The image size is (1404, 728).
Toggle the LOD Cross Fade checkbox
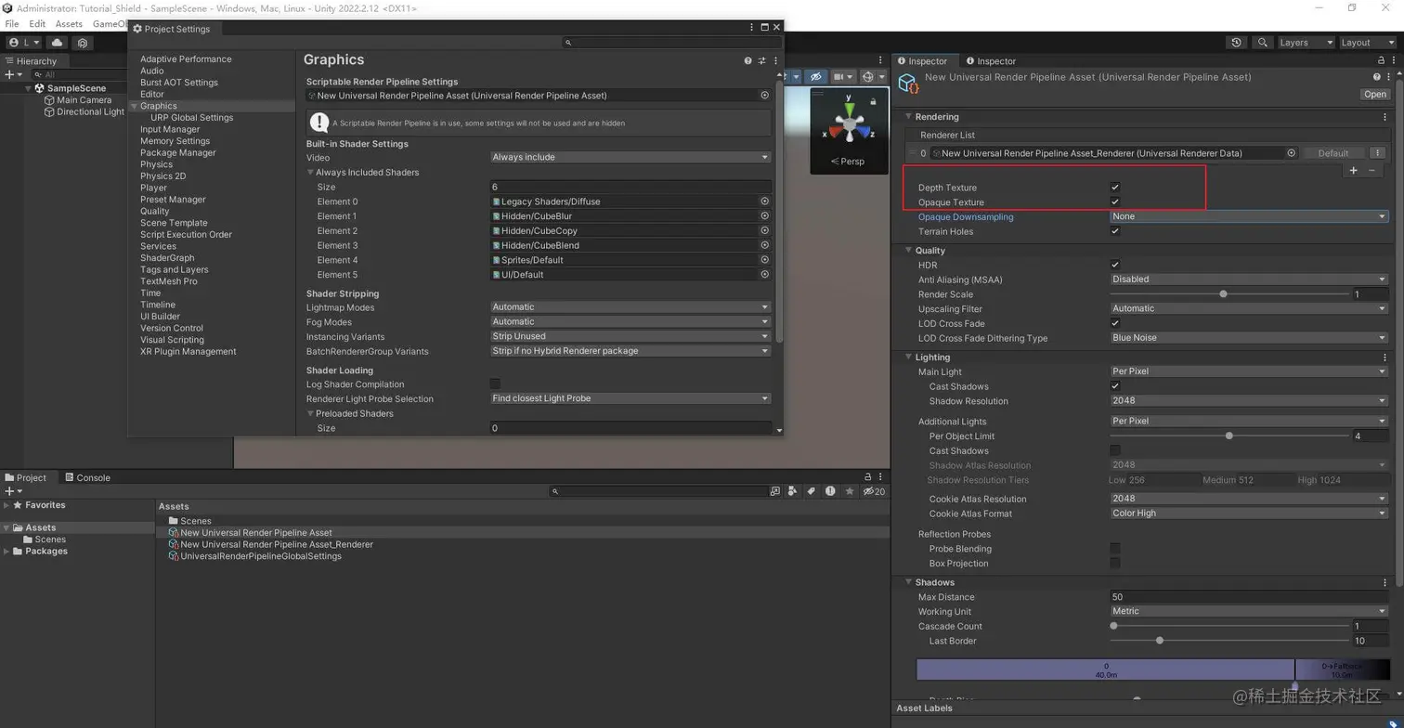(x=1115, y=323)
